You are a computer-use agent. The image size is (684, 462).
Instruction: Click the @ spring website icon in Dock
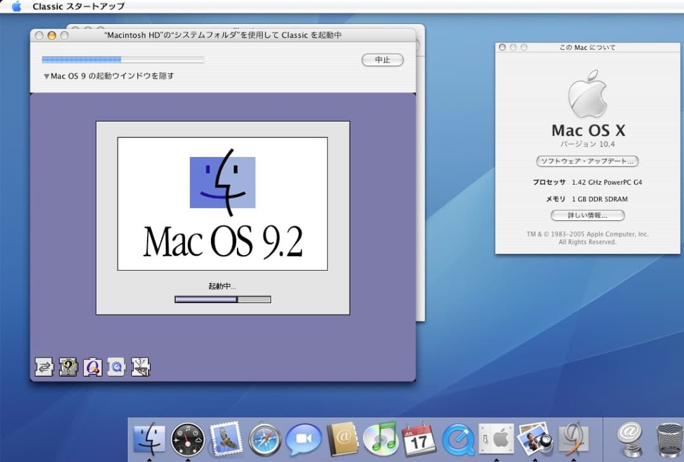[630, 439]
